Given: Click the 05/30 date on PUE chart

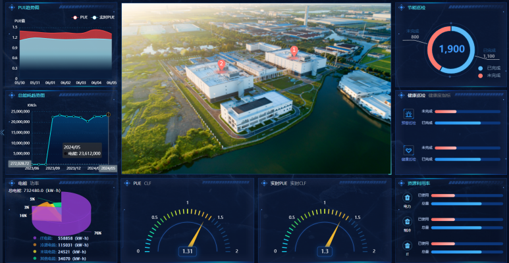Looking at the screenshot, I should [x=19, y=83].
